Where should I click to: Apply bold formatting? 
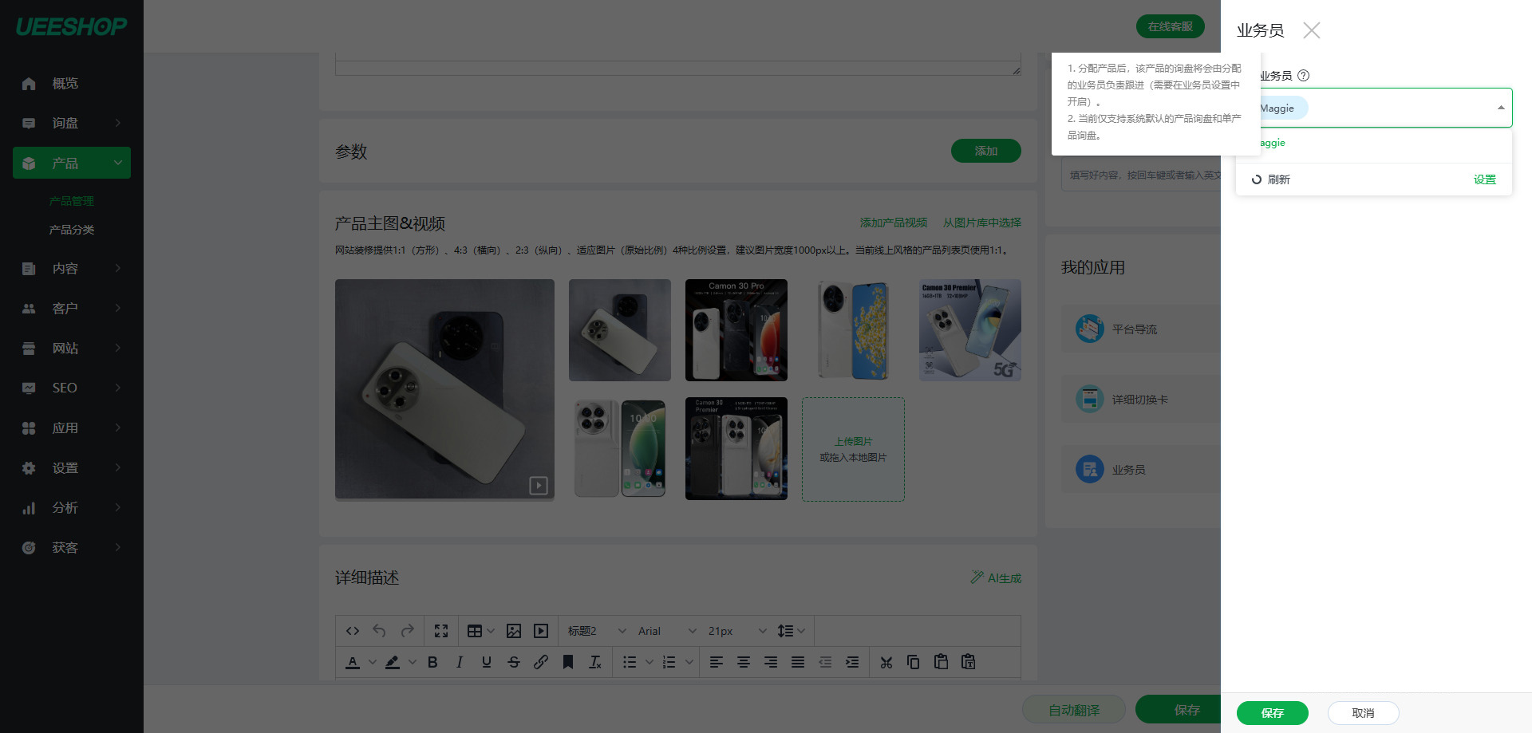[432, 662]
